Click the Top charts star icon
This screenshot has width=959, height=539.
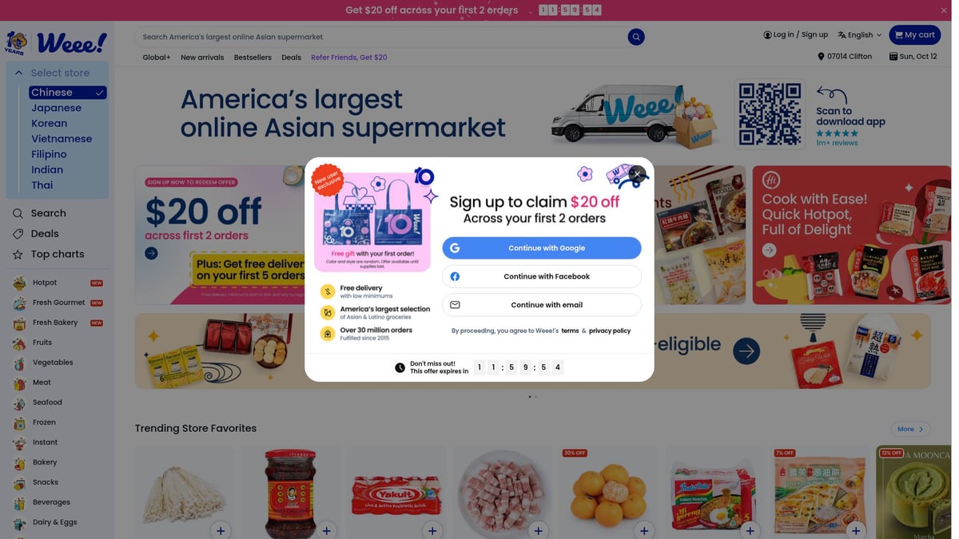[x=18, y=255]
